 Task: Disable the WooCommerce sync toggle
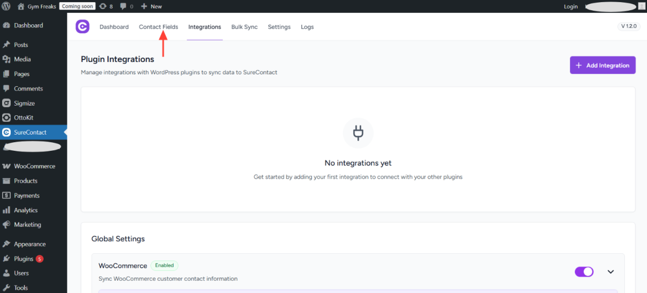584,271
